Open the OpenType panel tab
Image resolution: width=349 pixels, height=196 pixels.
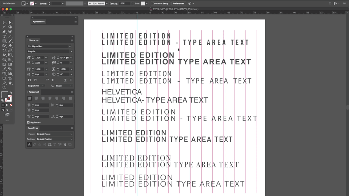pyautogui.click(x=33, y=128)
